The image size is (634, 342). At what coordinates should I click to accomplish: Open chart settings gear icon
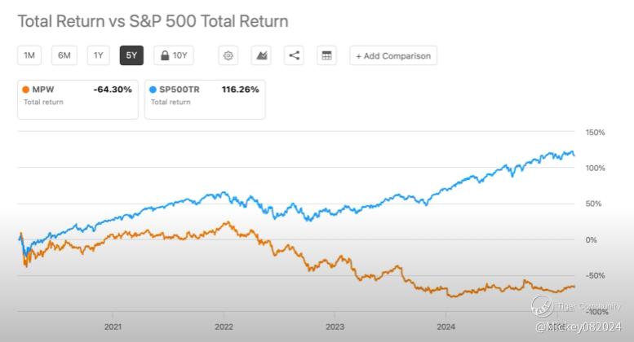[x=228, y=55]
